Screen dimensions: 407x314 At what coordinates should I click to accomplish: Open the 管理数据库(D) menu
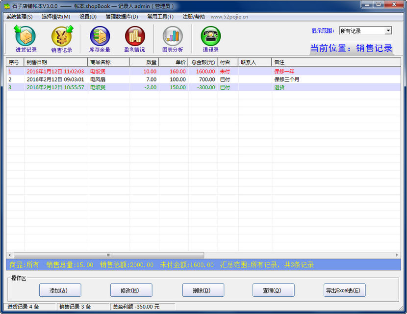coord(122,17)
